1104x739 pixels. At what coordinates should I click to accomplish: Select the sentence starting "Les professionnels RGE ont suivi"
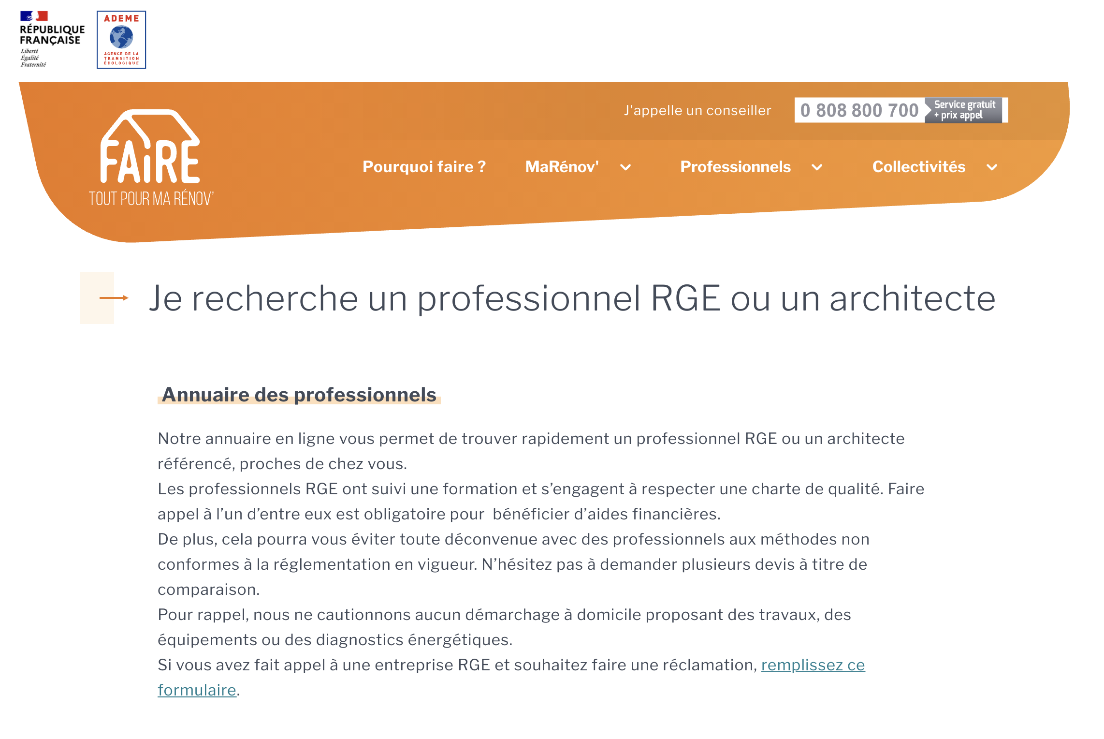pyautogui.click(x=541, y=502)
